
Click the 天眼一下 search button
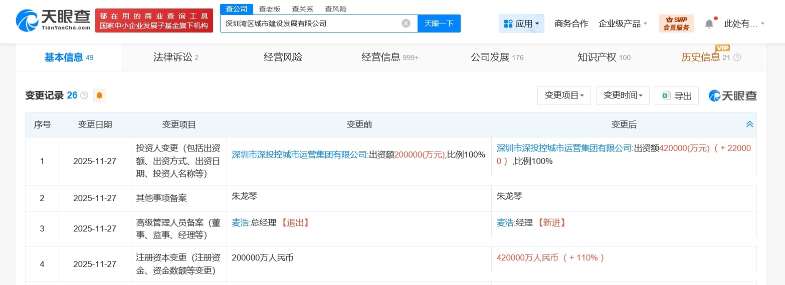pyautogui.click(x=439, y=23)
